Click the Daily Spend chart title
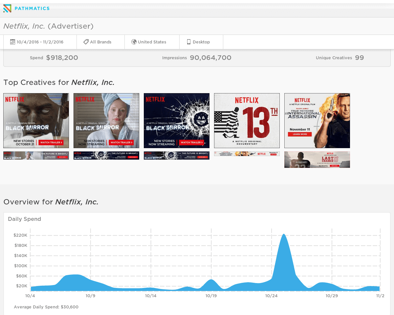The height and width of the screenshot is (315, 394). (25, 219)
